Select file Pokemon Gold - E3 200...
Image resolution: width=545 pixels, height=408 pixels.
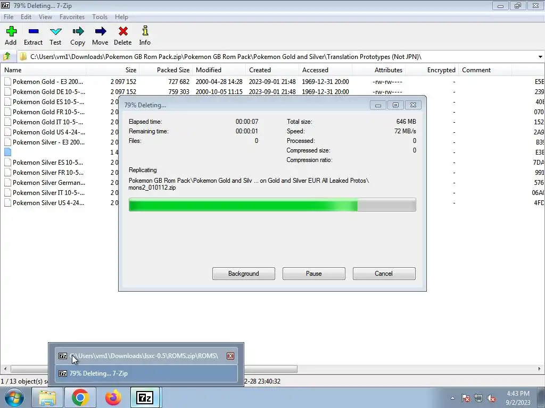click(x=48, y=81)
